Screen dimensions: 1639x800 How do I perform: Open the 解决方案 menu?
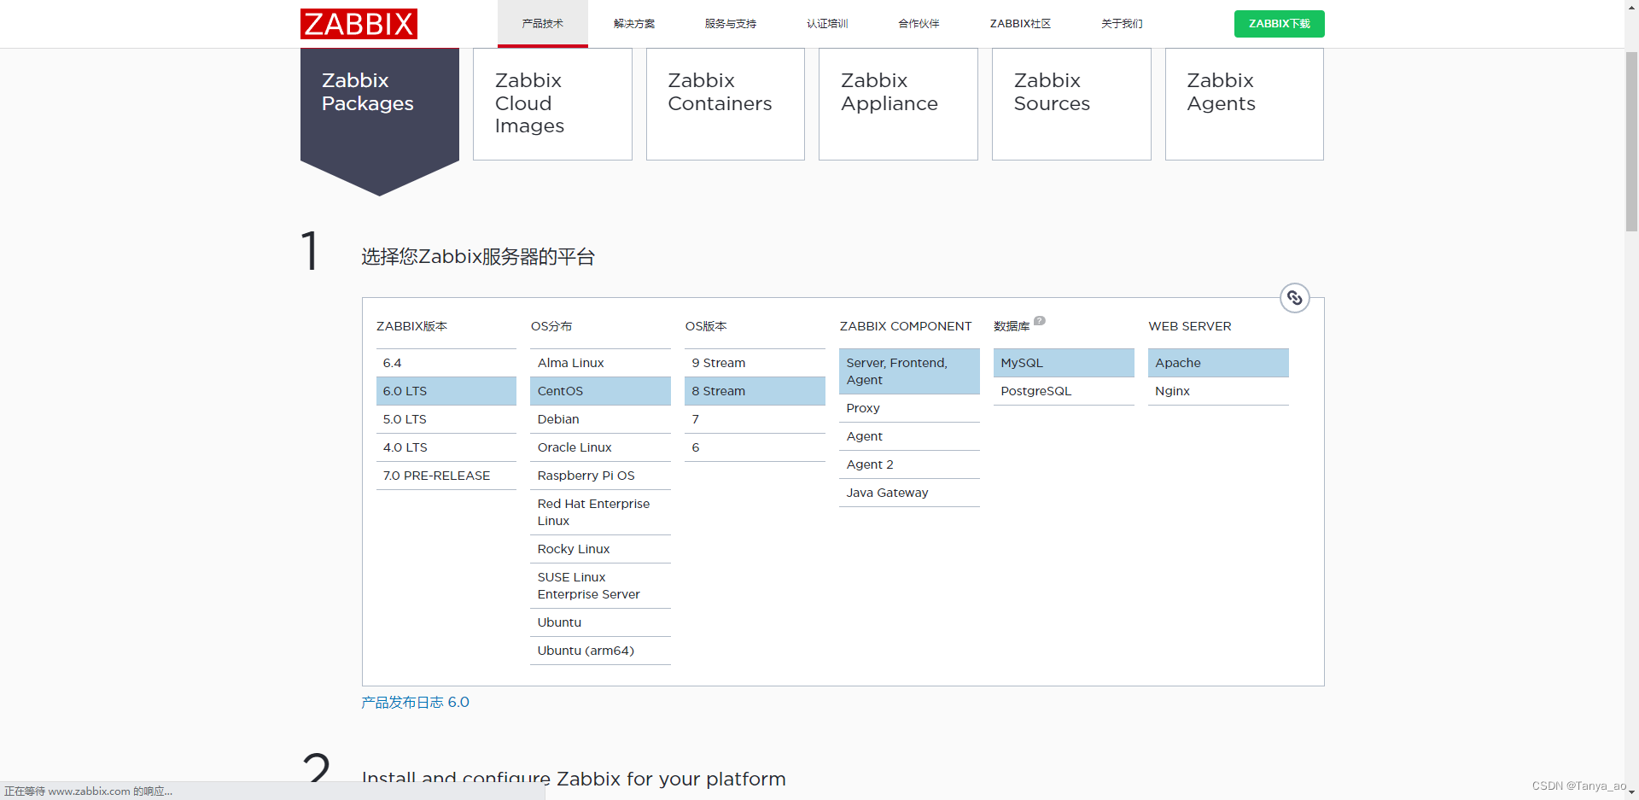tap(634, 24)
